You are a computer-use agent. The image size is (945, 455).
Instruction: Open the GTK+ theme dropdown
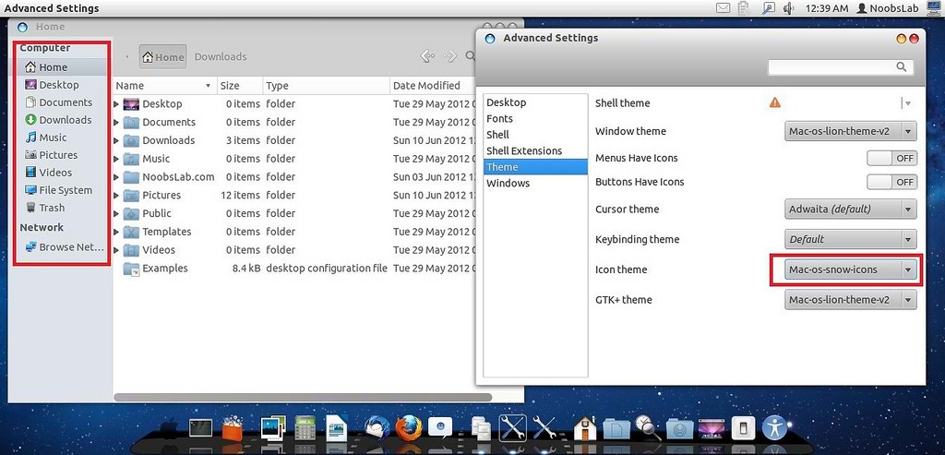(850, 300)
